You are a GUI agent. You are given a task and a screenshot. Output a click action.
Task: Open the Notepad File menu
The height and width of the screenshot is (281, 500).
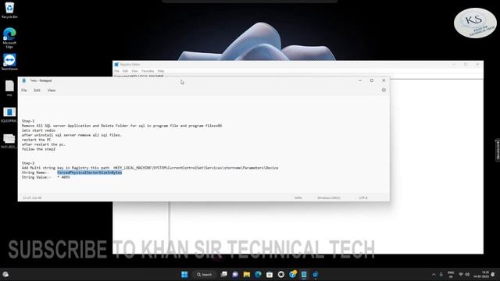pos(24,91)
